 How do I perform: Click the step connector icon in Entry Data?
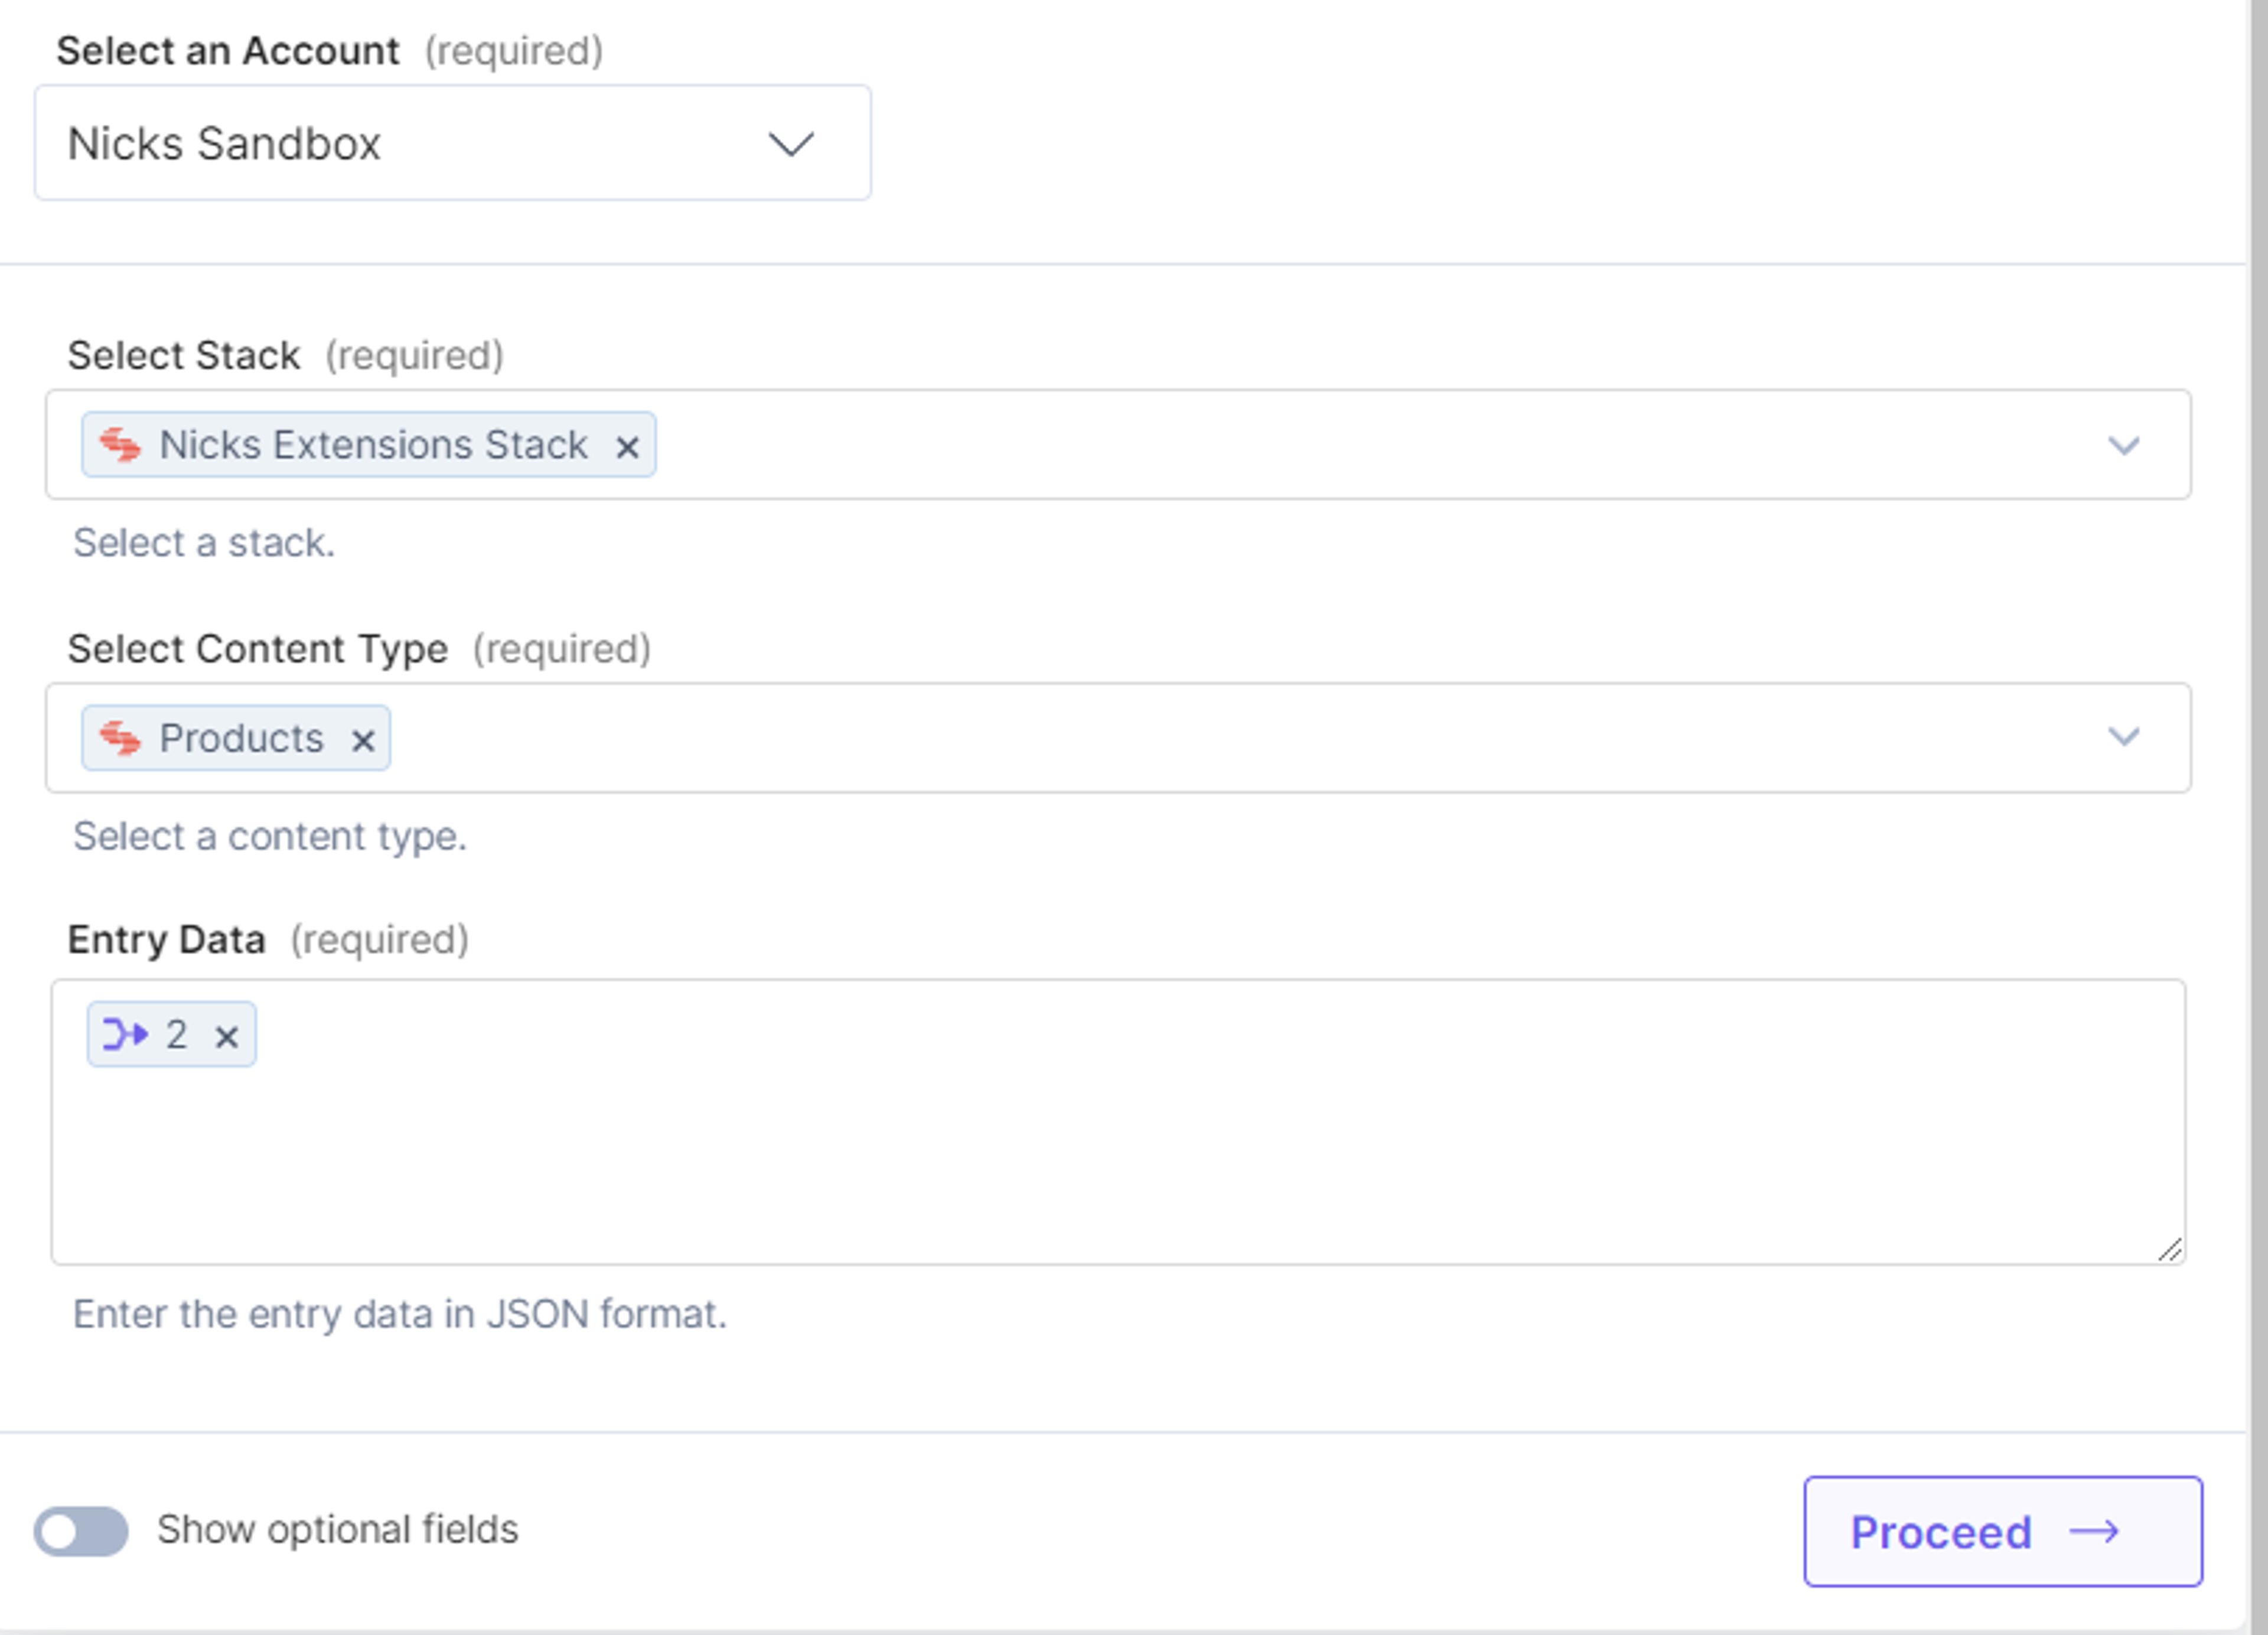coord(126,1034)
